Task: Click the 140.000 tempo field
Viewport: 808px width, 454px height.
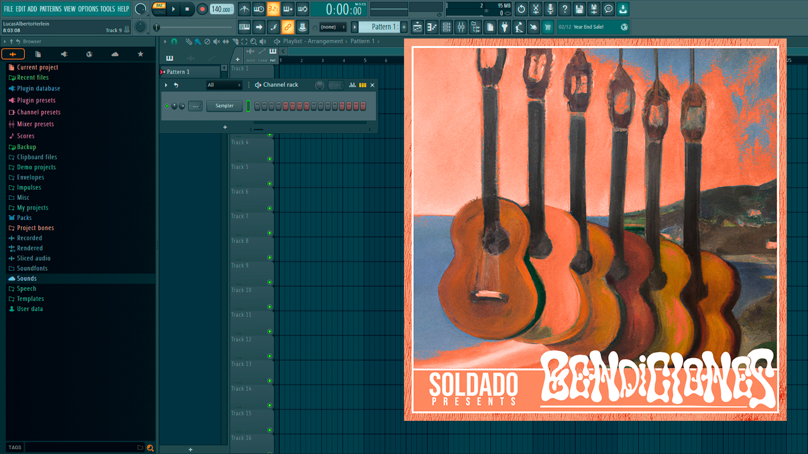Action: pyautogui.click(x=222, y=9)
